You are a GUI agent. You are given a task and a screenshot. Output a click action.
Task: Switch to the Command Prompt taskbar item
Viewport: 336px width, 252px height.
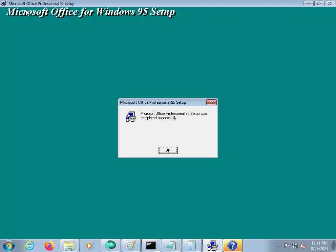151,245
